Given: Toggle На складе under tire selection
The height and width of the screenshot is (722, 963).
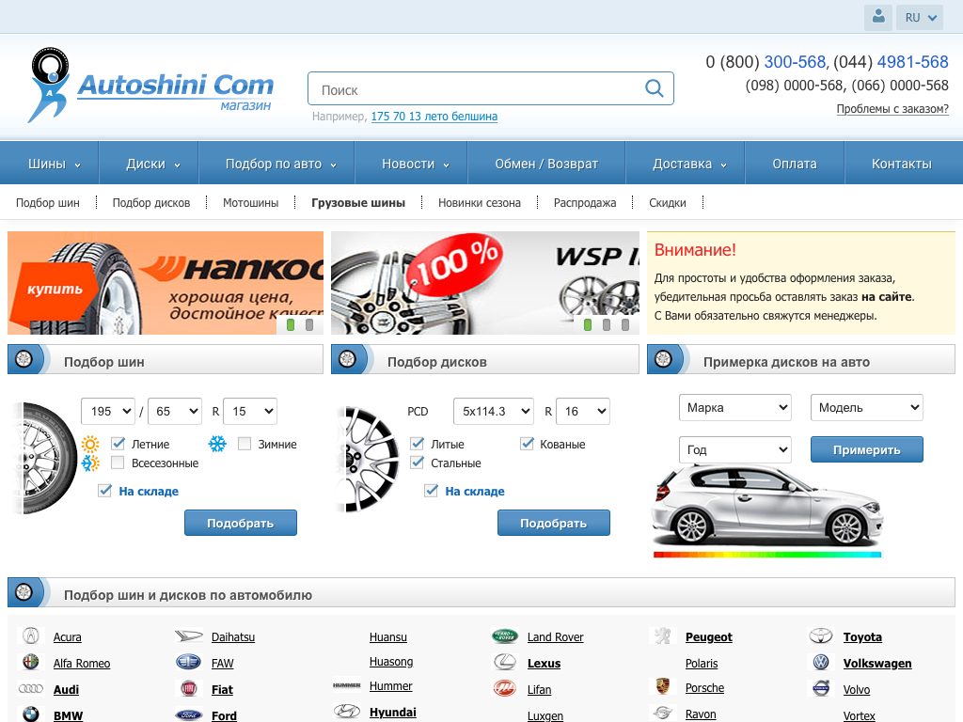Looking at the screenshot, I should point(105,491).
